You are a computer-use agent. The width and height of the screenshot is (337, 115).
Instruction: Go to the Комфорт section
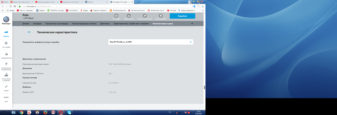pos(37,24)
